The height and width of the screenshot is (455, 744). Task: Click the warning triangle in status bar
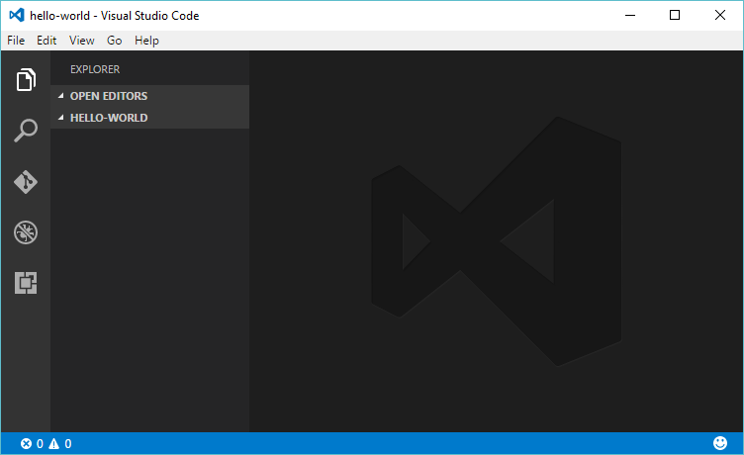pos(53,444)
